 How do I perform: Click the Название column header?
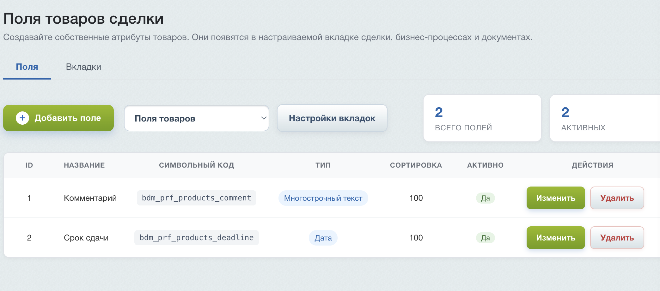[x=84, y=165]
